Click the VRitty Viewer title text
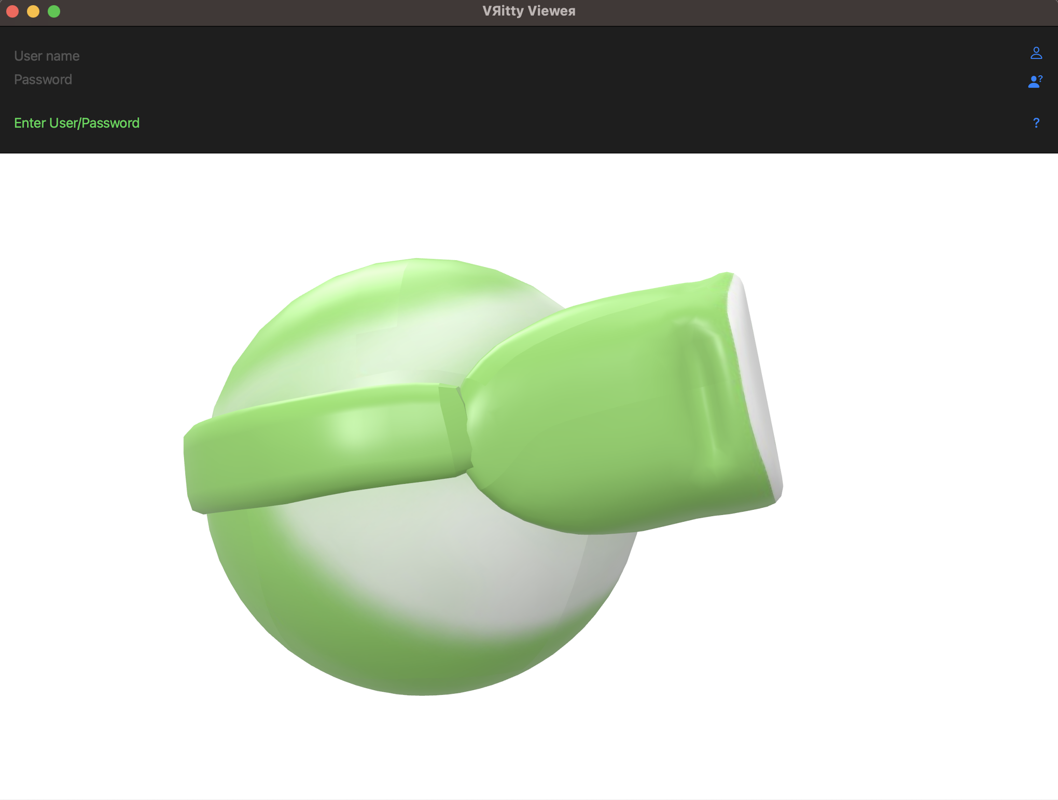The width and height of the screenshot is (1058, 800). click(528, 11)
